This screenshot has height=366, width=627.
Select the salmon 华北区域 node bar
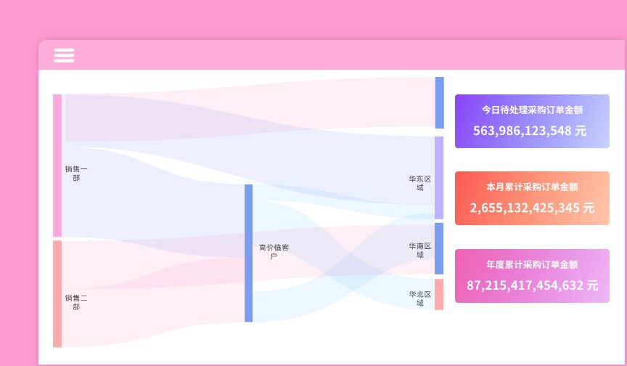(439, 294)
